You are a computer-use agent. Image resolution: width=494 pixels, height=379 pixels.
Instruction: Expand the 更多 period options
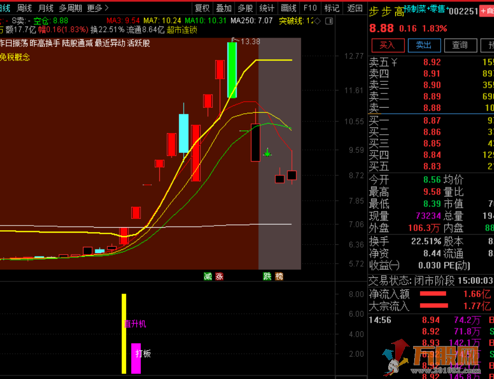[x=98, y=8]
